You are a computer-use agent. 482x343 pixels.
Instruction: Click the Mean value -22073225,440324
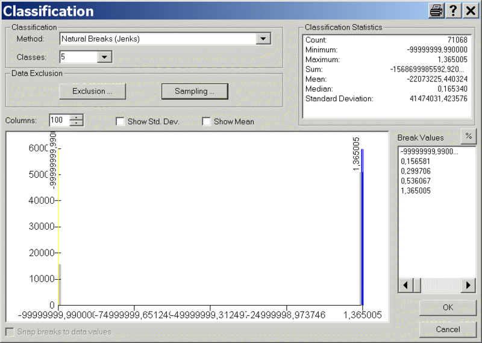437,80
